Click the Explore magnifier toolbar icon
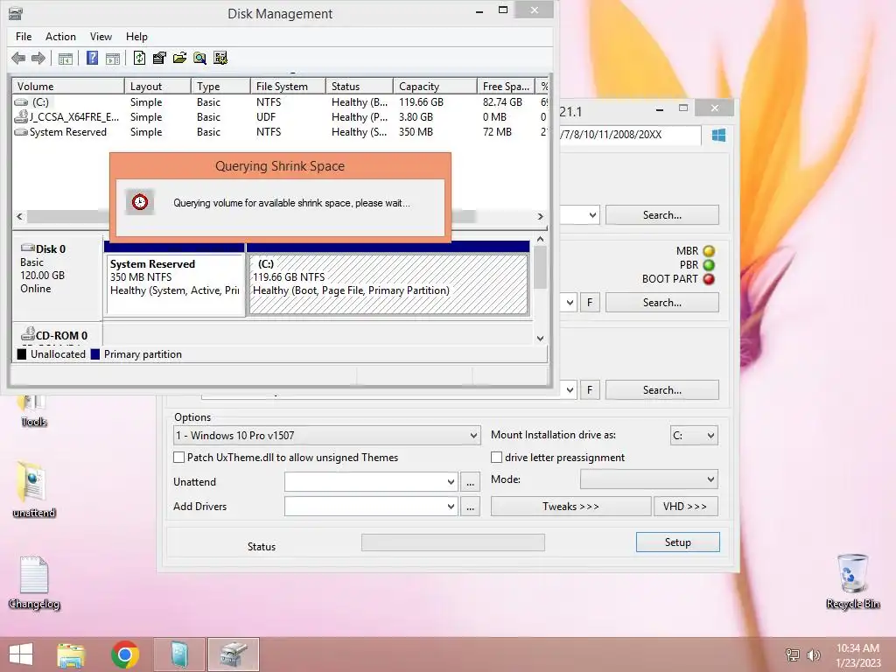896x672 pixels. pyautogui.click(x=199, y=58)
